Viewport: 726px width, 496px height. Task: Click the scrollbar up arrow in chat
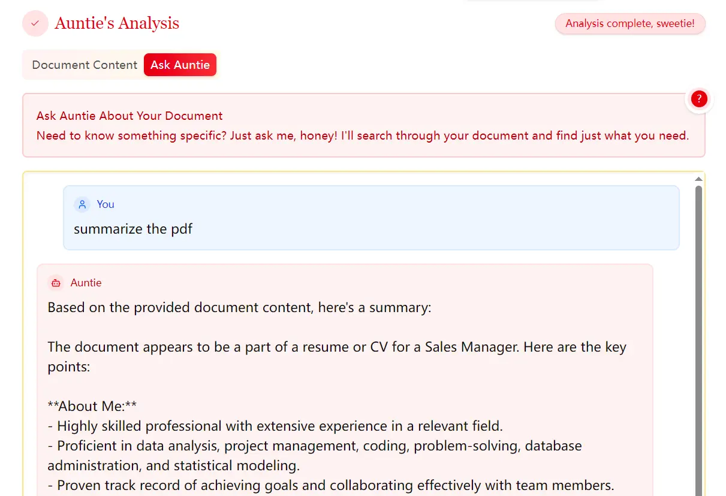(x=698, y=179)
